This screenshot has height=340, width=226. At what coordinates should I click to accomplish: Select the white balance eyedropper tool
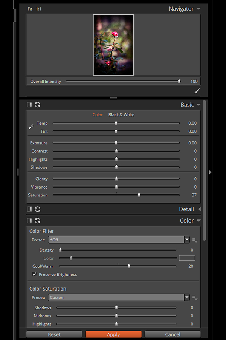pos(31,127)
